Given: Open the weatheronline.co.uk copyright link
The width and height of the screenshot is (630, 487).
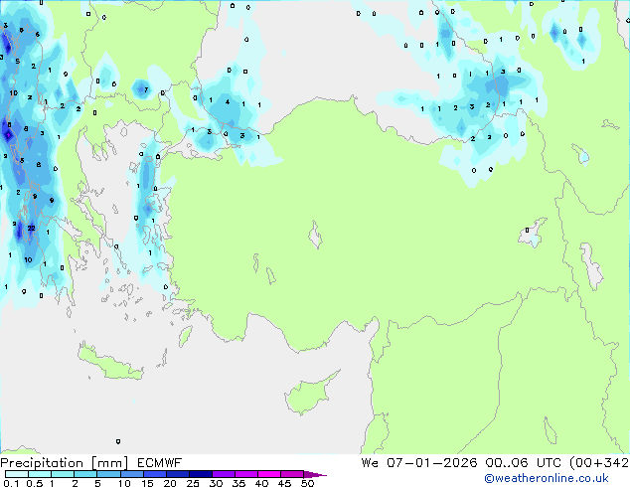Looking at the screenshot, I should [547, 478].
